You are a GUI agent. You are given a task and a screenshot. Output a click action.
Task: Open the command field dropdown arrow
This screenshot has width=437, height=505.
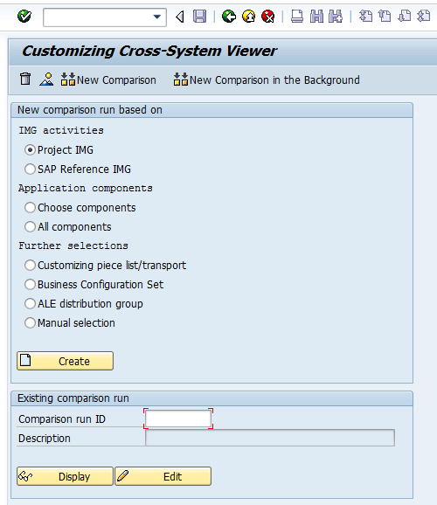(x=157, y=17)
